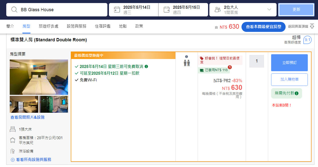
Task: Open 看看所有設施與服務 link
Action: click(34, 160)
